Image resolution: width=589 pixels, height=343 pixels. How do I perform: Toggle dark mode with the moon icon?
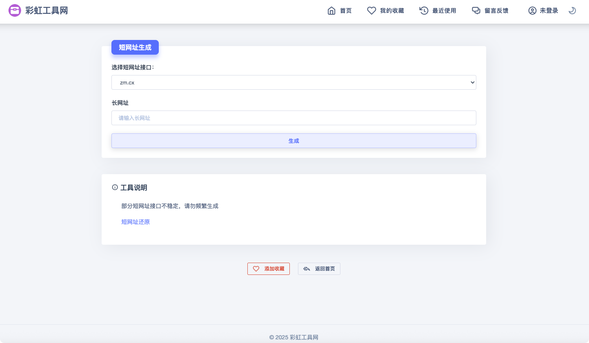click(572, 11)
